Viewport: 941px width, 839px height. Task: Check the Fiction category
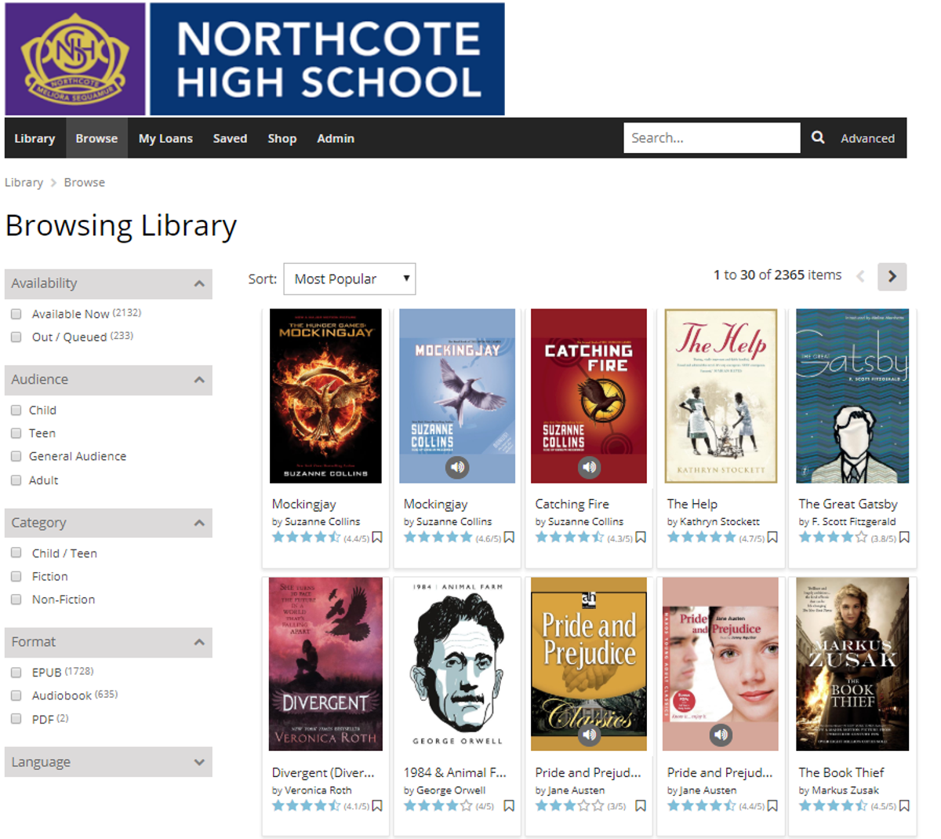point(16,576)
